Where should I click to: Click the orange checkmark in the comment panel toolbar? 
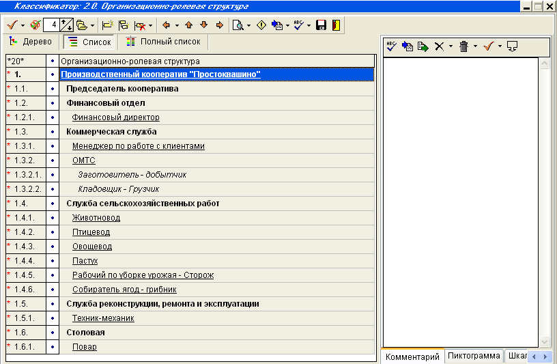point(489,46)
